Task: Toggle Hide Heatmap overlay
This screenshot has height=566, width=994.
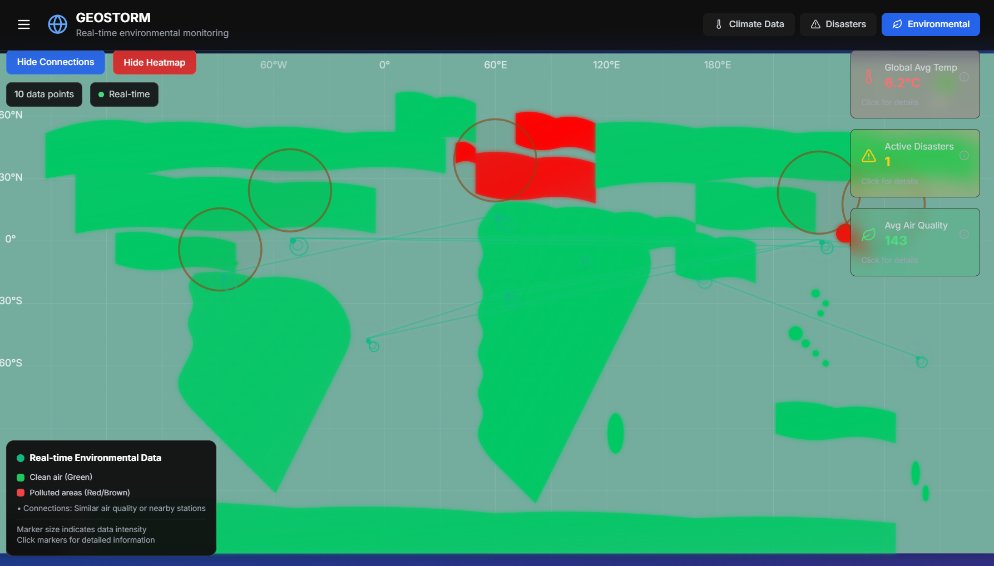Action: (155, 62)
